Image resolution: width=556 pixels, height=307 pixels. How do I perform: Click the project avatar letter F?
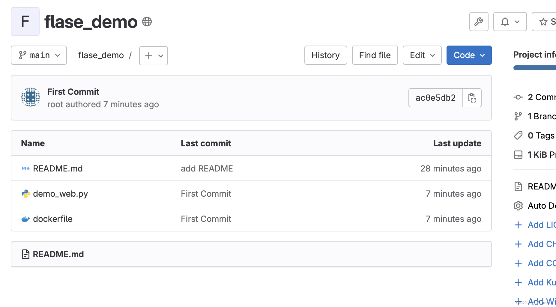[x=25, y=21]
